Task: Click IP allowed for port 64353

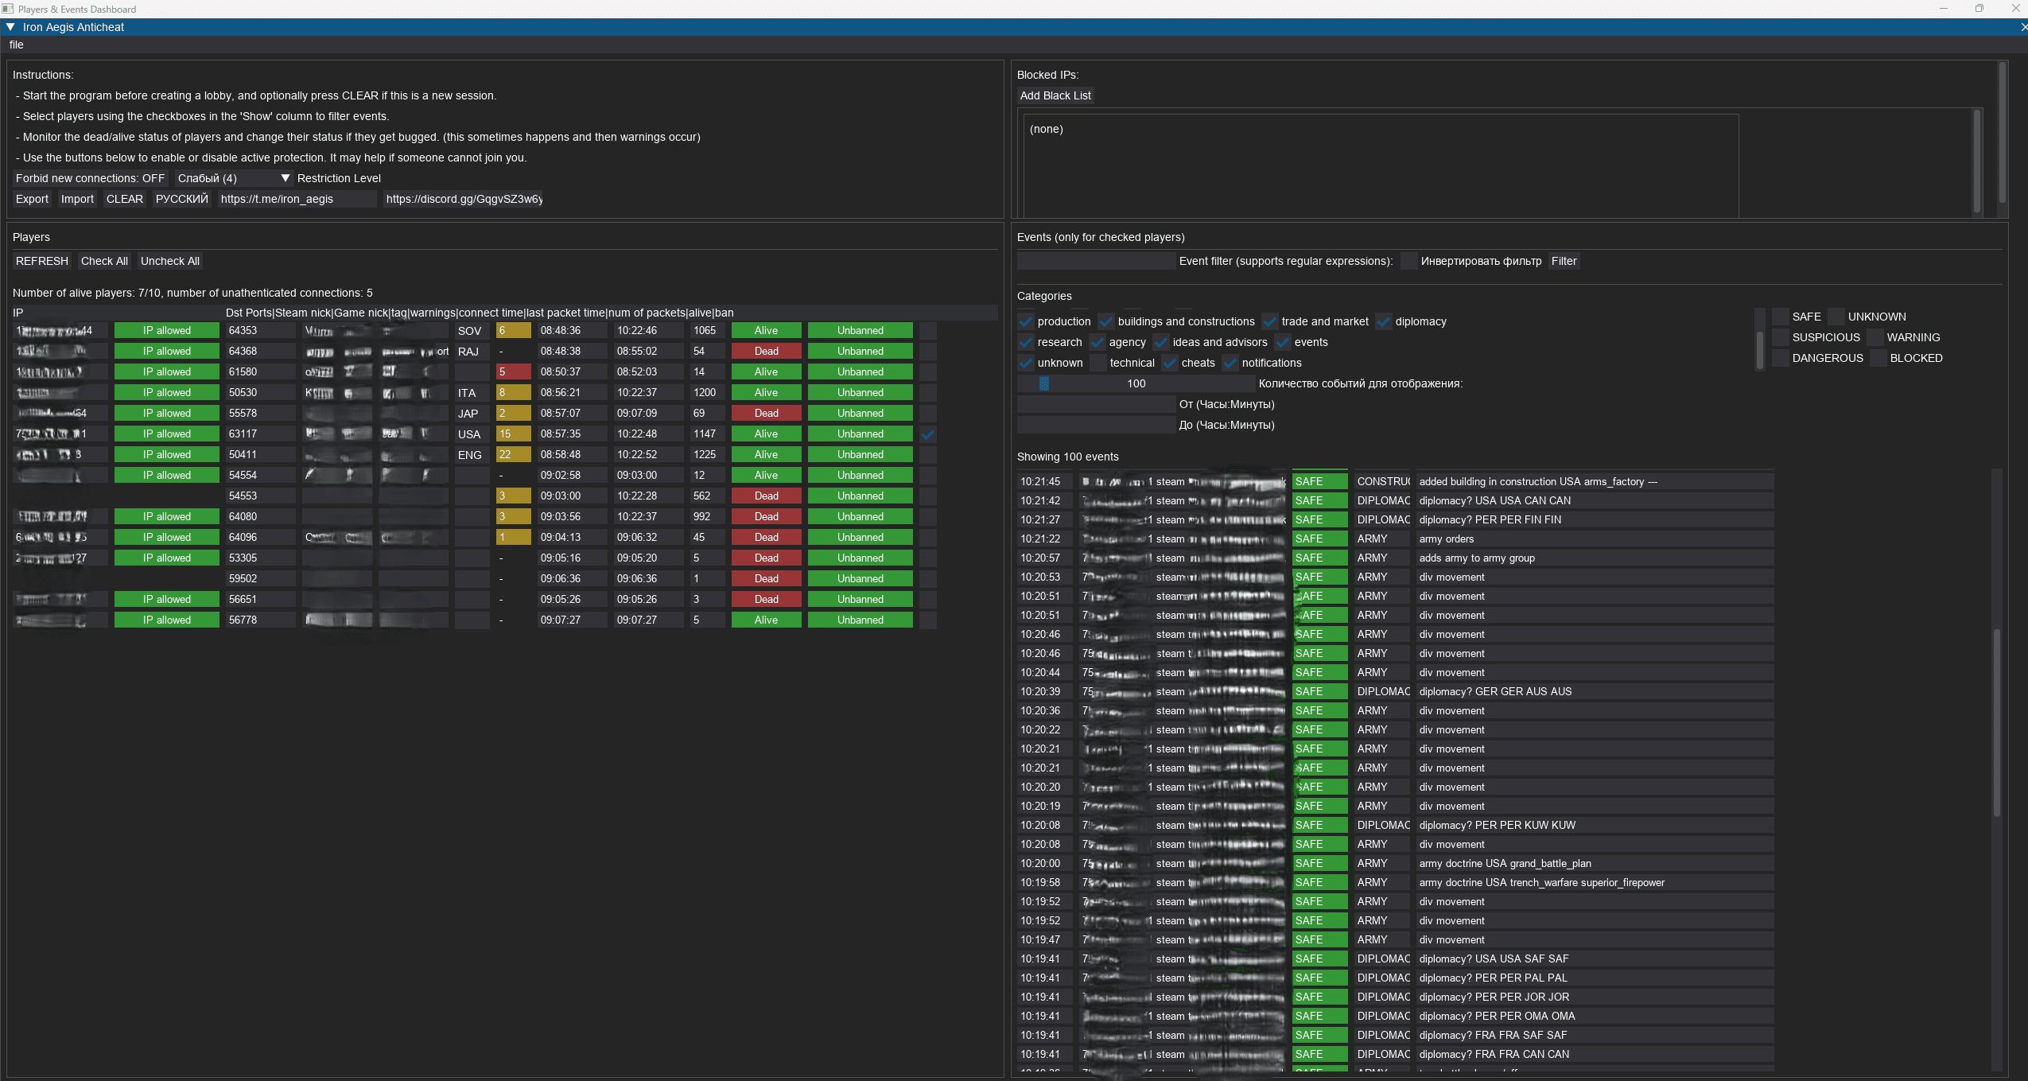Action: [166, 330]
